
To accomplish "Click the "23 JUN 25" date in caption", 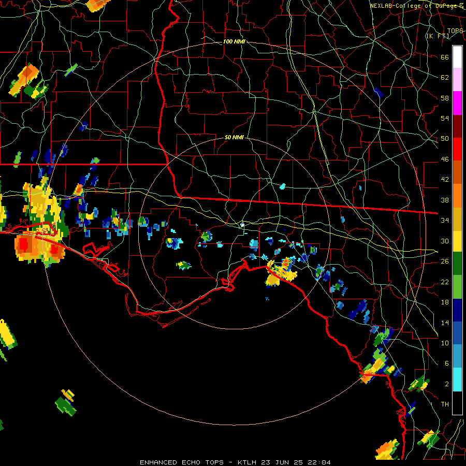I will coord(282,462).
